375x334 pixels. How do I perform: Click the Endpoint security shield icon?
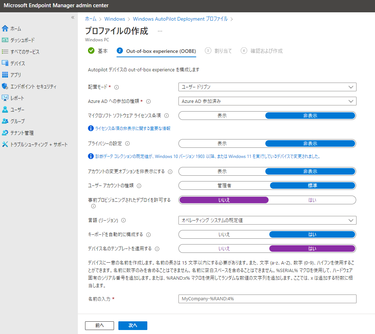(x=5, y=86)
